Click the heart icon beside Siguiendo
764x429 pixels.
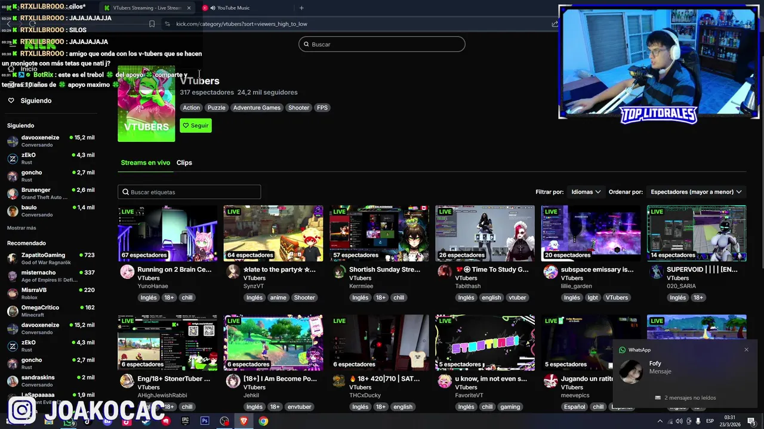pos(11,101)
